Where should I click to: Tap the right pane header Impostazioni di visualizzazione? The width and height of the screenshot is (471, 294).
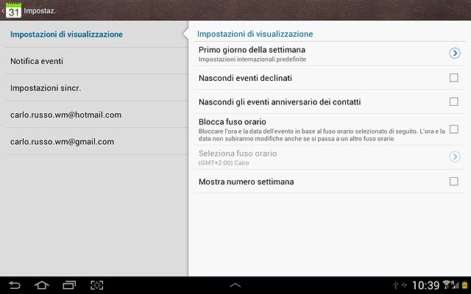coord(255,34)
